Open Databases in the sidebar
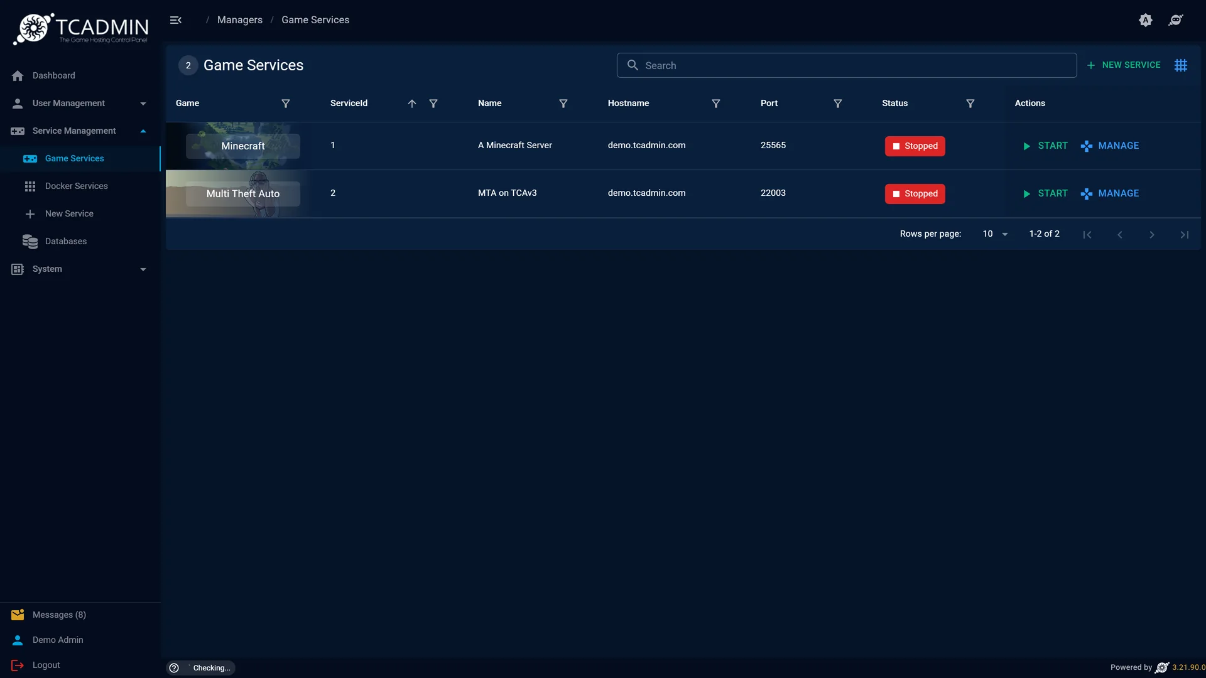 coord(80,241)
